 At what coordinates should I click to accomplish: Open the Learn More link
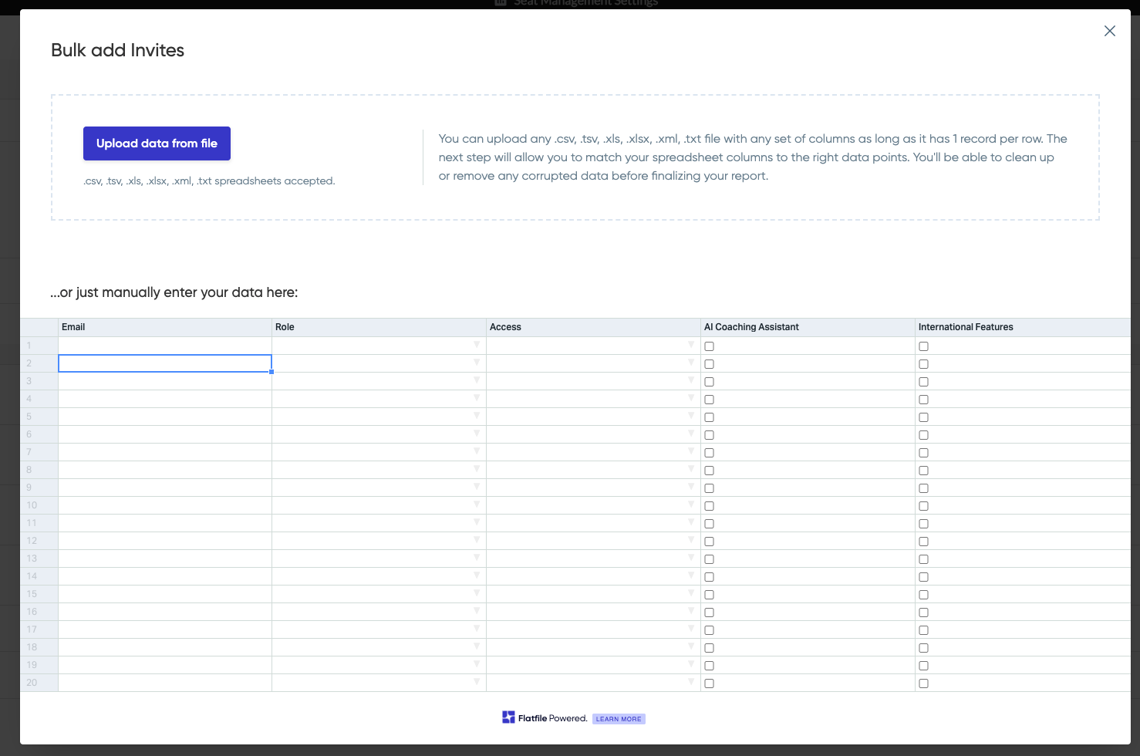tap(619, 719)
